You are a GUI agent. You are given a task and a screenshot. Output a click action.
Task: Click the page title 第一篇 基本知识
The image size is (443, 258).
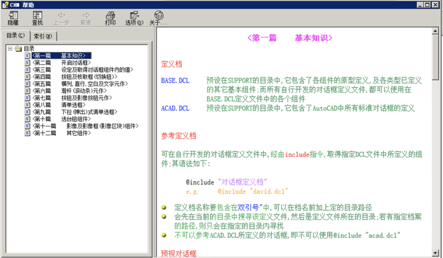click(x=290, y=38)
